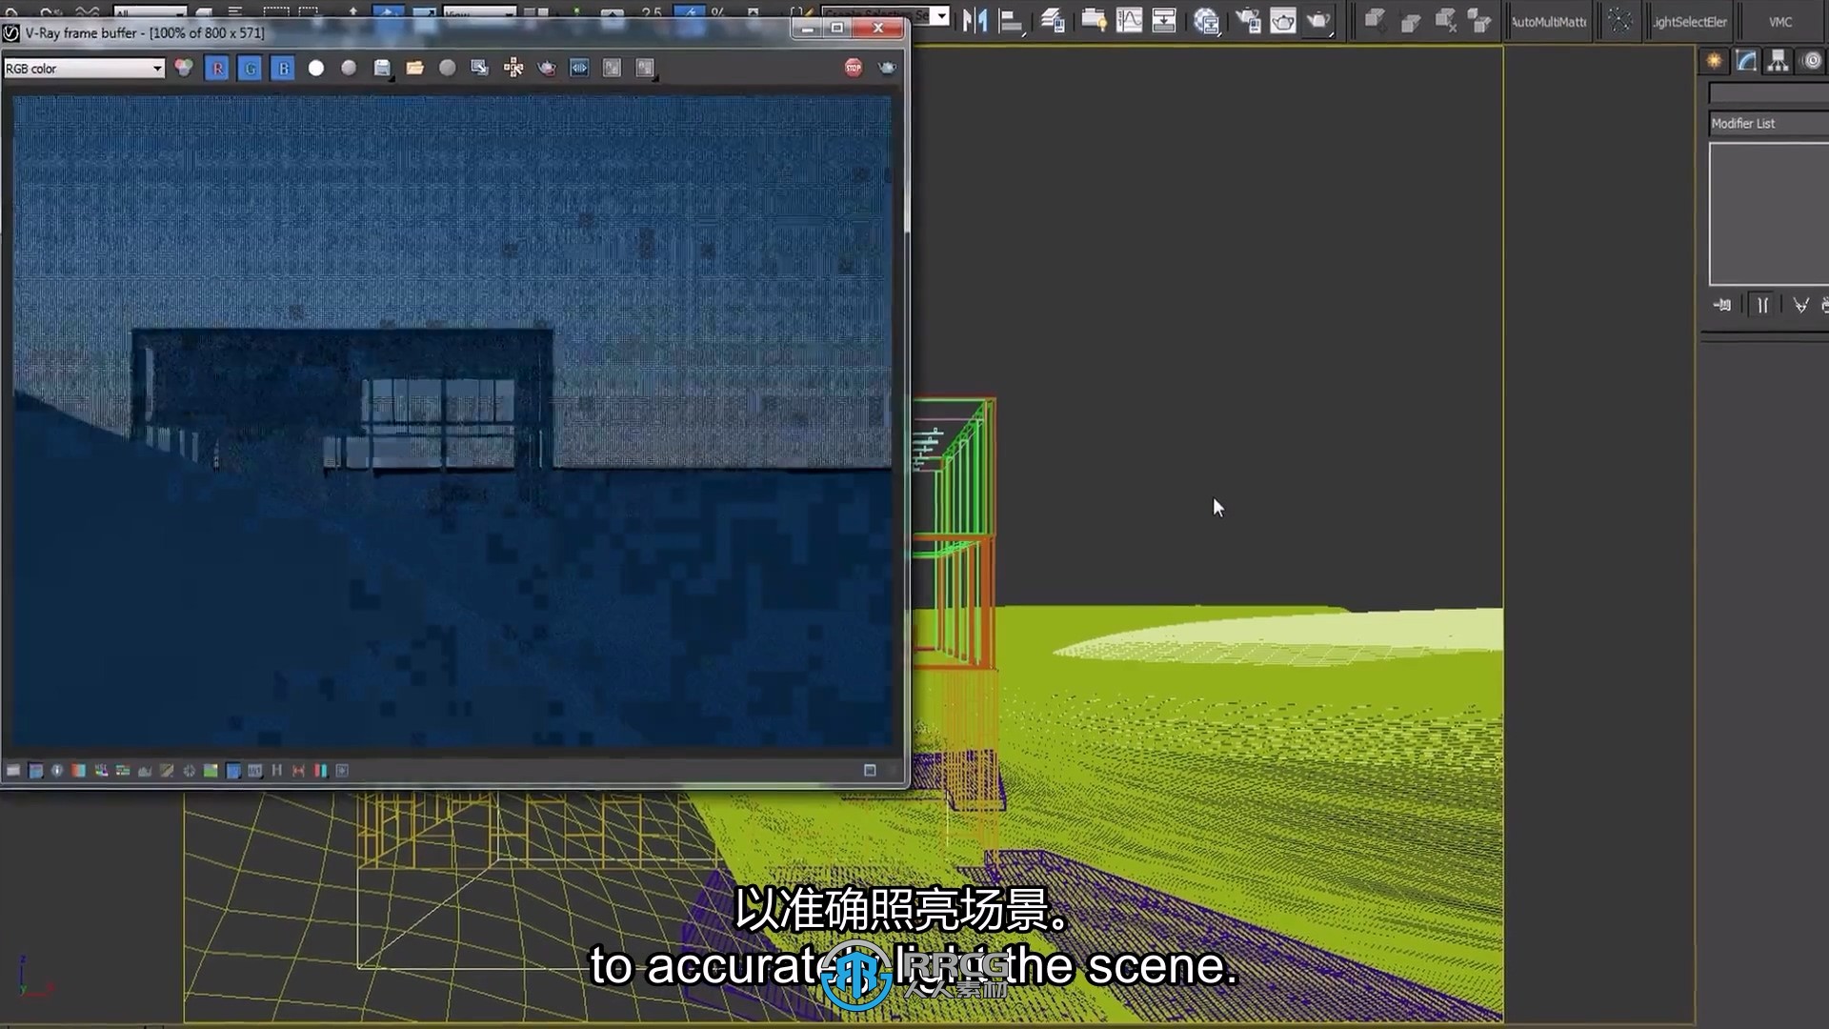This screenshot has width=1829, height=1029.
Task: Open the Schematic View icon
Action: click(1164, 20)
